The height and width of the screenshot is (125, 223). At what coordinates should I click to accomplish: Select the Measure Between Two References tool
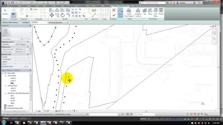tap(94, 15)
